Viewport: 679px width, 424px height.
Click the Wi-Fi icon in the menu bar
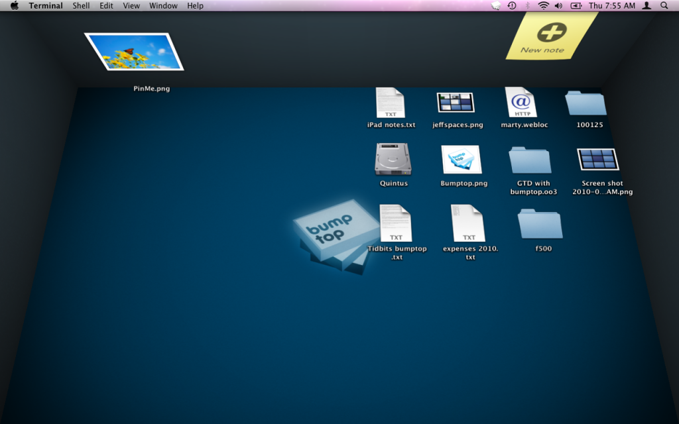(542, 5)
